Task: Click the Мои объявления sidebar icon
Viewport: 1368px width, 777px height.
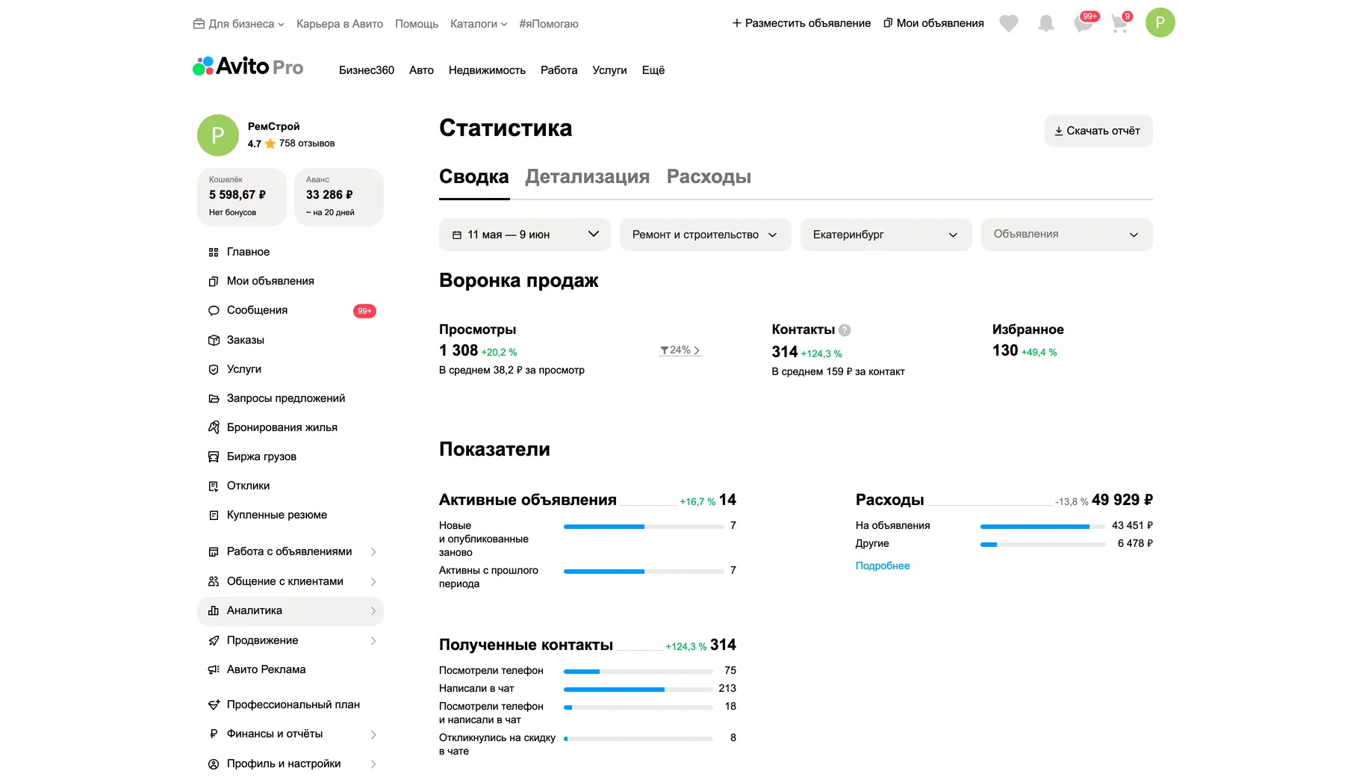Action: [214, 282]
